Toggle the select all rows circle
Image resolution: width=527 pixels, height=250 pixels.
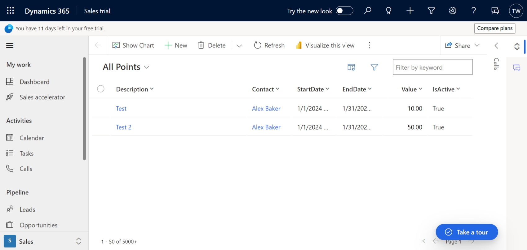[101, 89]
